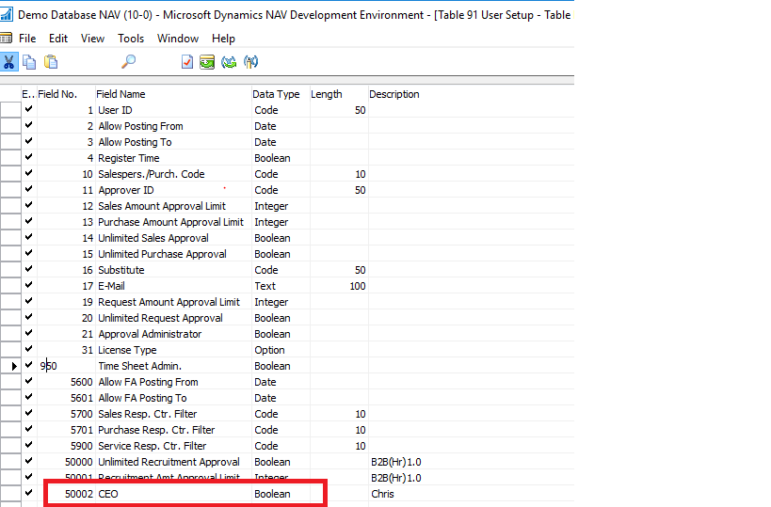Select the 'Purchase Amount Approval Limit' field name
The width and height of the screenshot is (771, 507).
[173, 222]
